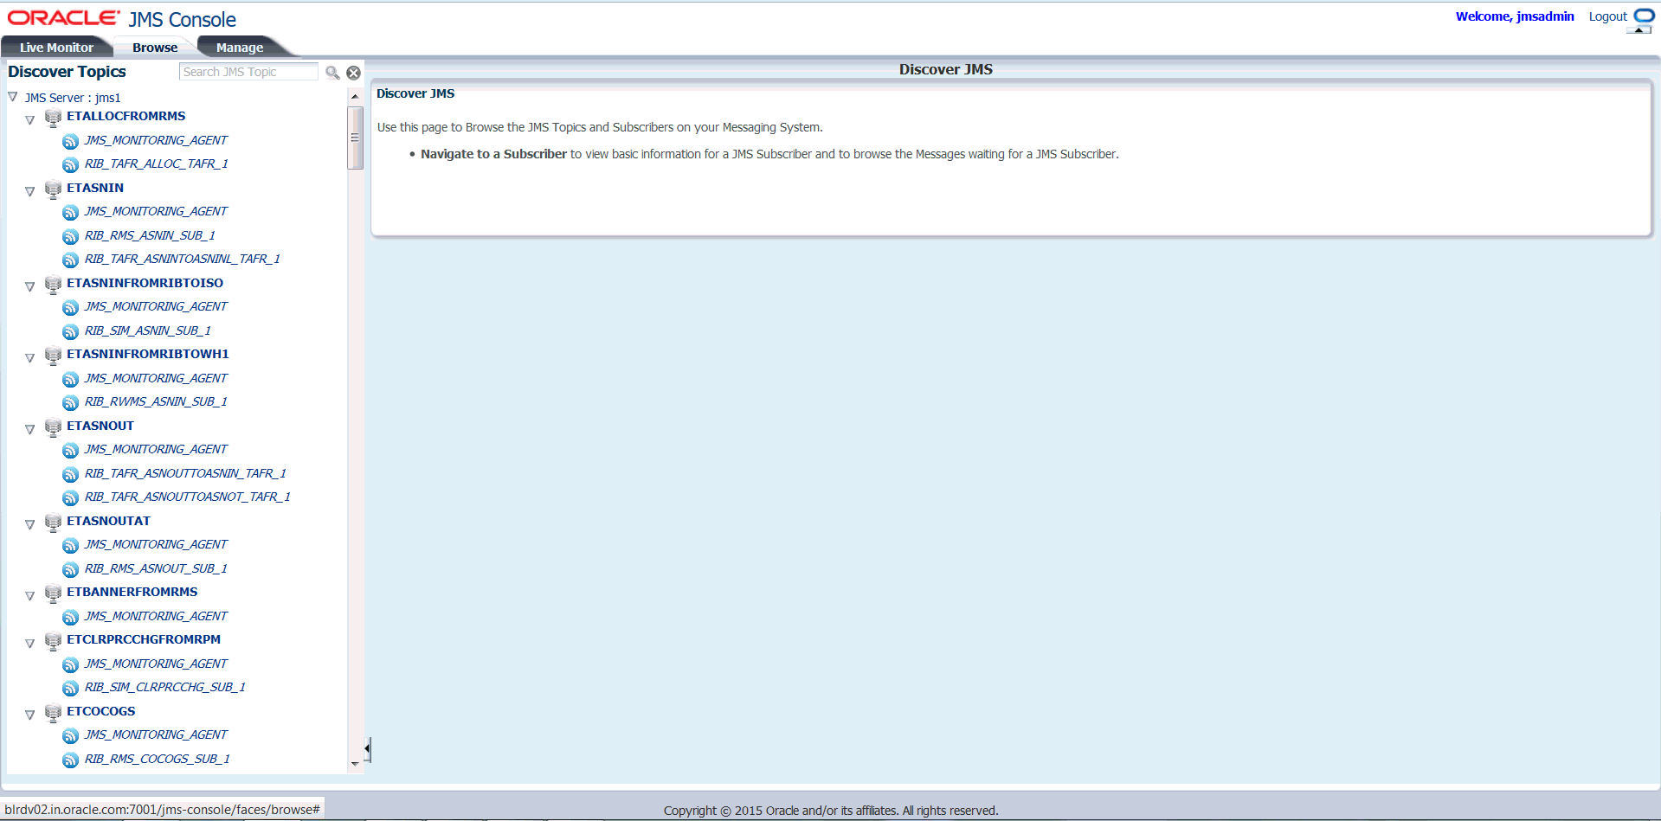Click the subscriber icon beside RIB_SIM_ASNIN_SUB_1

pos(70,331)
